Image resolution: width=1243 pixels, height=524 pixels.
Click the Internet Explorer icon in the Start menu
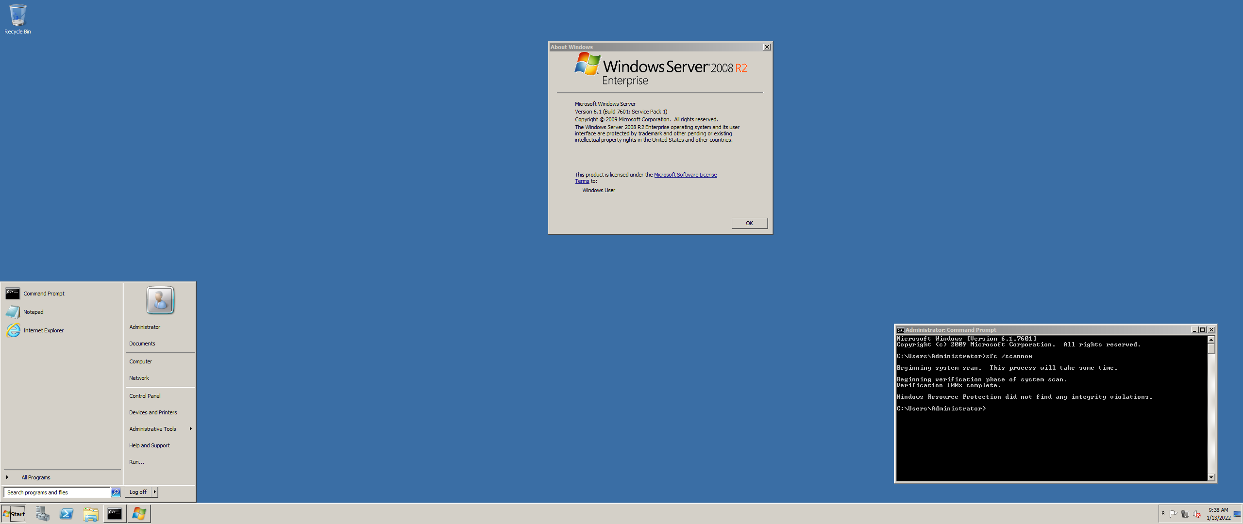point(13,330)
